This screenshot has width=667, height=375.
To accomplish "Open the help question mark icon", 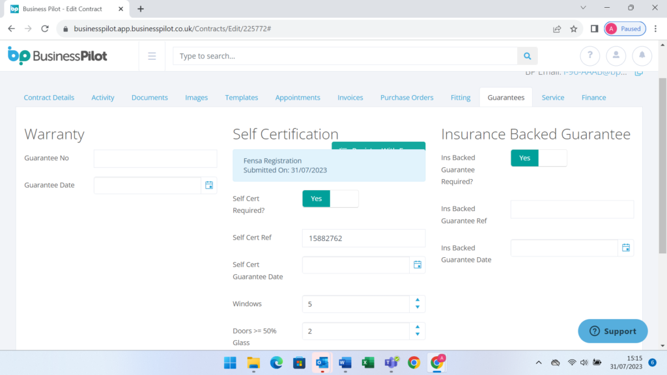I will click(589, 55).
